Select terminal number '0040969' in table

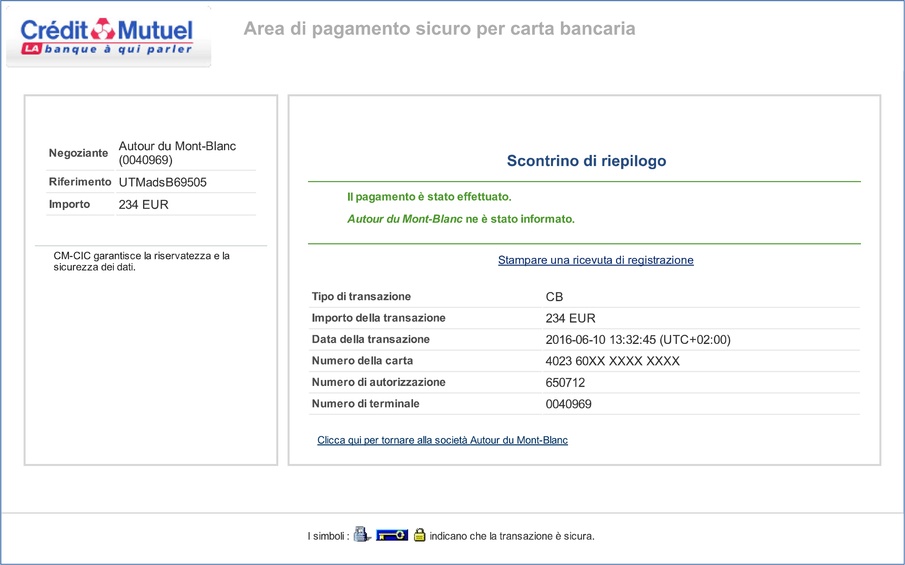pyautogui.click(x=568, y=404)
